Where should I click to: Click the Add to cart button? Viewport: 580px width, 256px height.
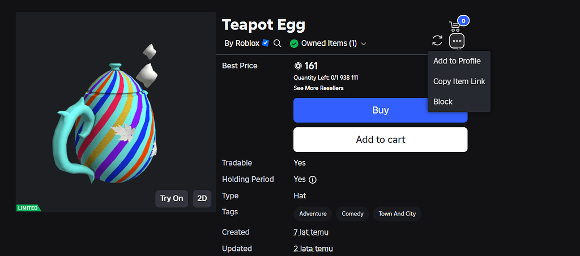coord(380,140)
